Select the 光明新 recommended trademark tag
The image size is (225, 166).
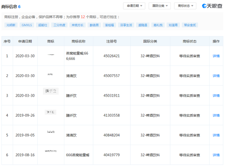(12, 25)
